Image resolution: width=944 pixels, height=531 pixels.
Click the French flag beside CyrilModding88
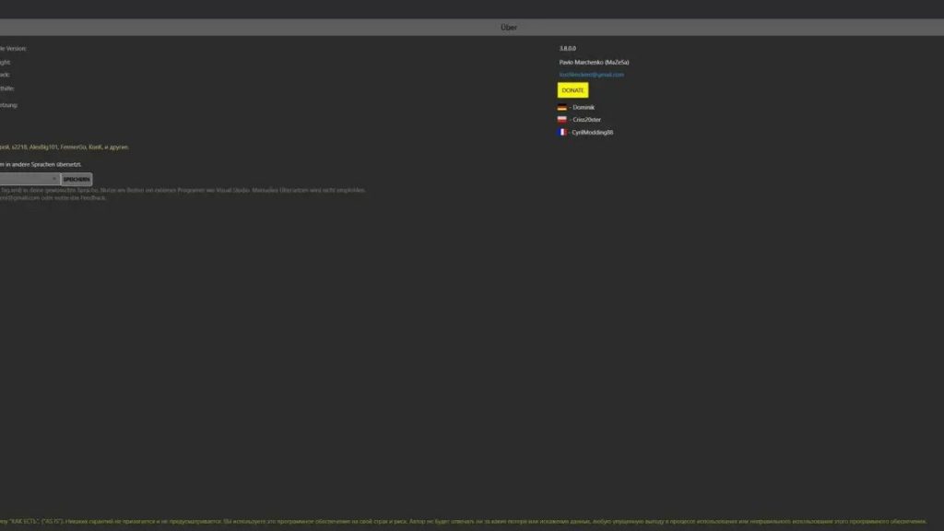[x=562, y=131]
